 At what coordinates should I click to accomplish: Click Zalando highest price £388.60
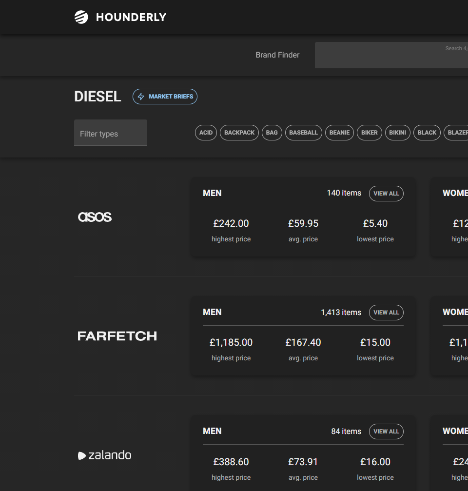tap(231, 462)
